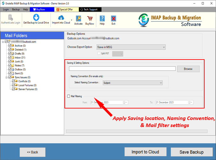Click the Special Offer menu item

[x=67, y=10]
